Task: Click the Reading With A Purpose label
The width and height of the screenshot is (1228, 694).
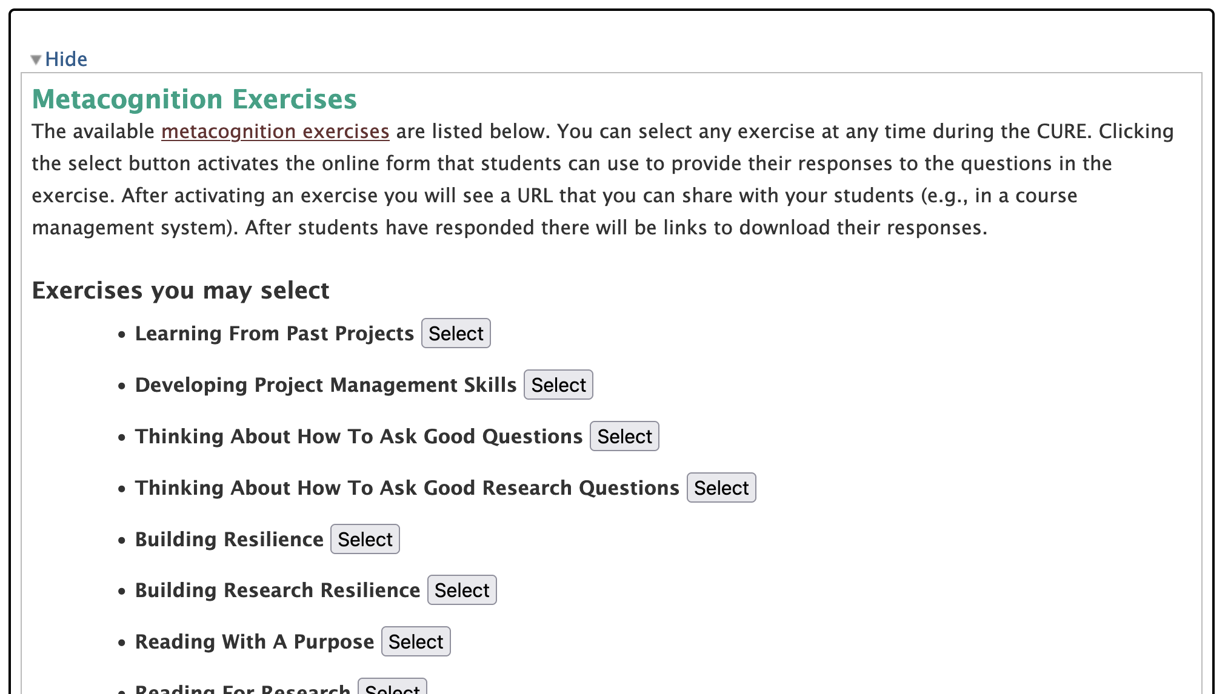Action: [x=254, y=642]
